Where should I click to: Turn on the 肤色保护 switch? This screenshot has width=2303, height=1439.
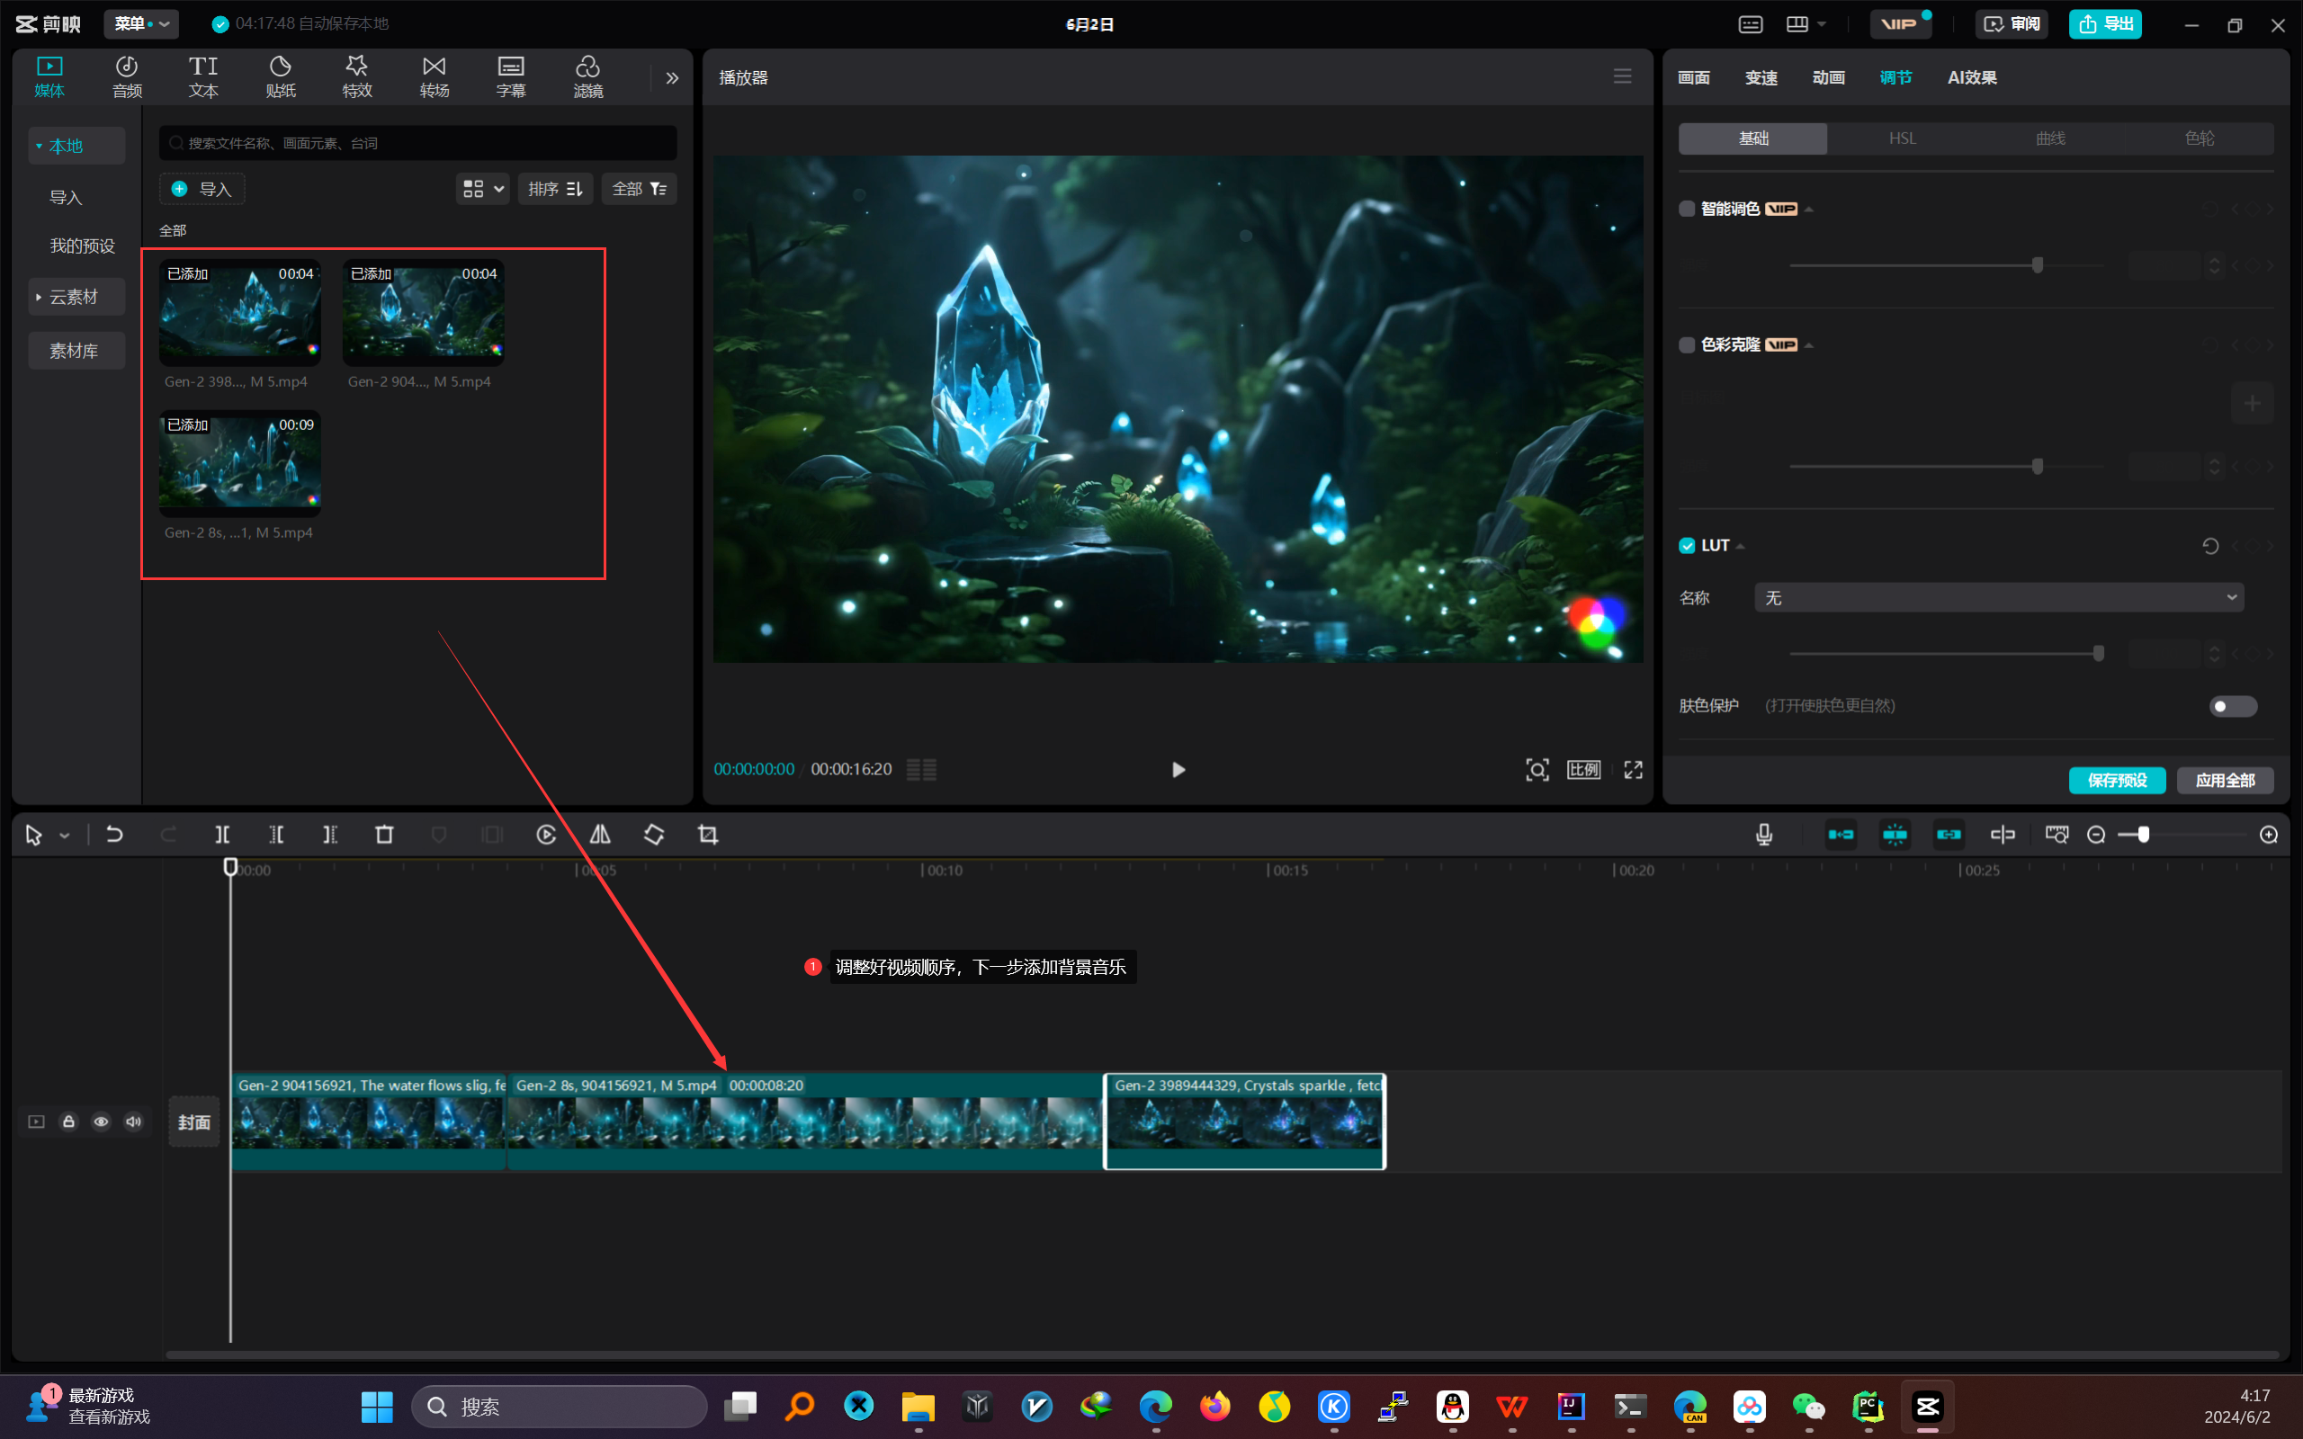[x=2232, y=706]
